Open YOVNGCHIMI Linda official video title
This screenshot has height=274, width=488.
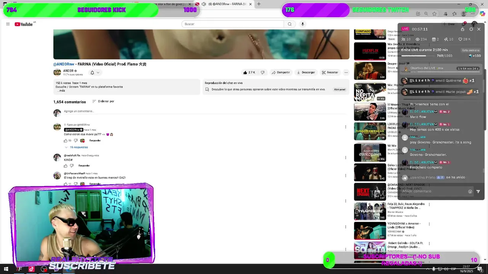pos(404,226)
